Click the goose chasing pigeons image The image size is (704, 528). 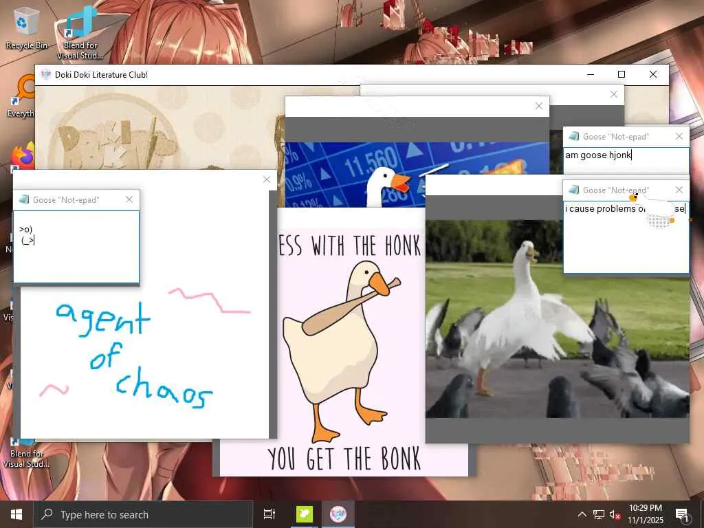(x=557, y=319)
